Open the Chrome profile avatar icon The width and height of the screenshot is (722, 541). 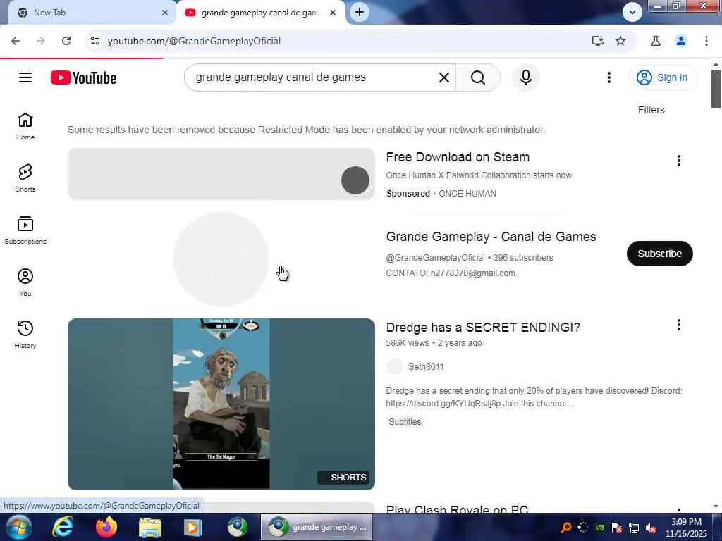point(681,41)
